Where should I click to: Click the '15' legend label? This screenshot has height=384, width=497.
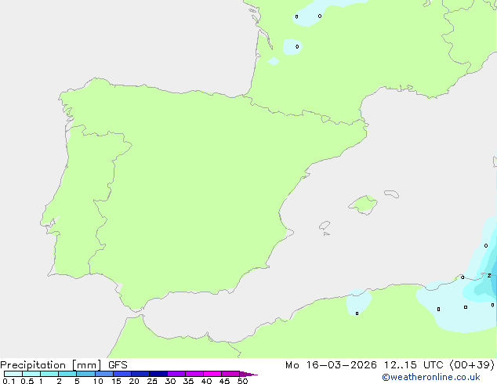(116, 381)
